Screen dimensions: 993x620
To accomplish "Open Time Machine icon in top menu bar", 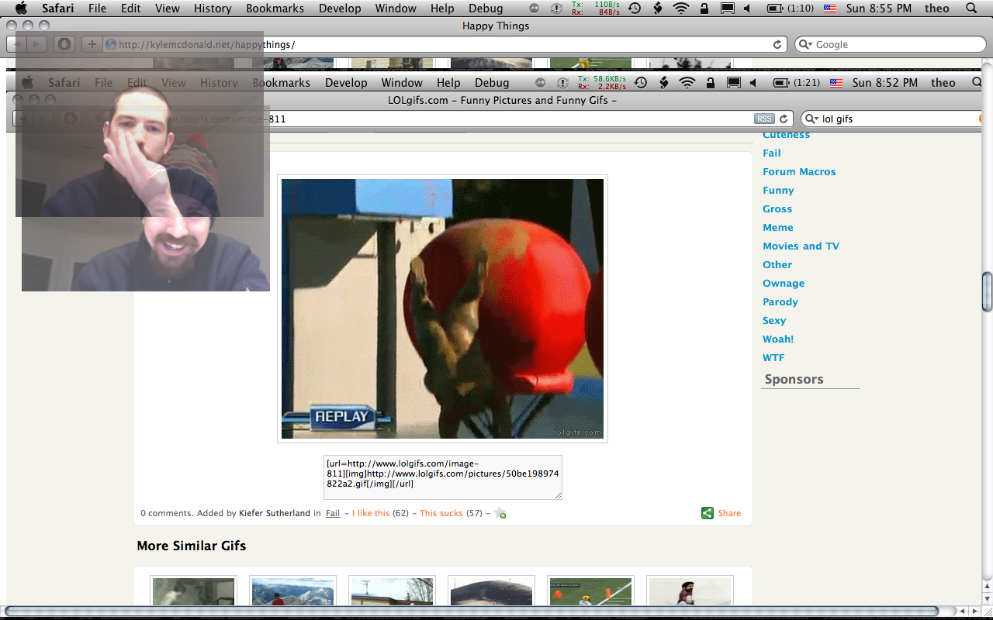I will [635, 9].
